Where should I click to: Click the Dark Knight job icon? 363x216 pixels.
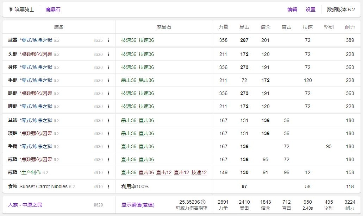point(11,9)
